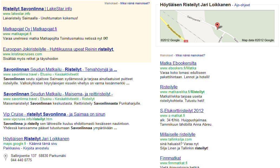Click 'Kesäaktiviteetit › Risteilyt' breadcrumb text
Viewport: 280px width, 168px height.
pos(75,99)
